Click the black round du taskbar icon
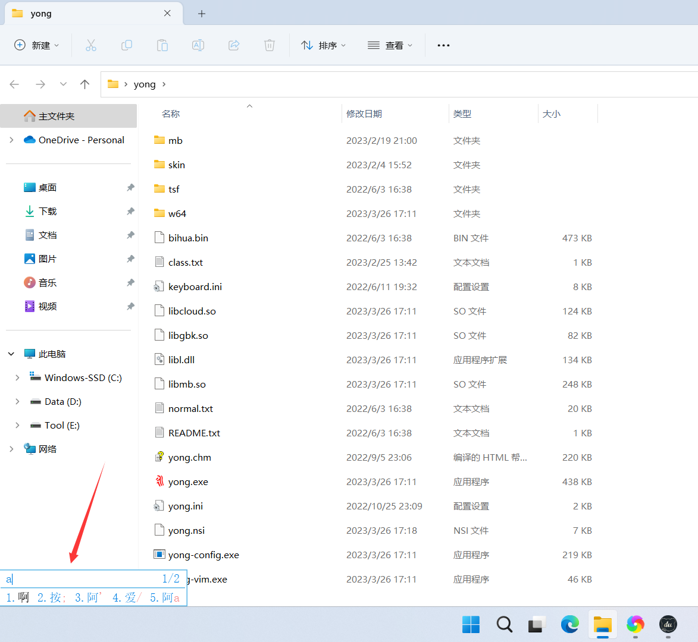The image size is (698, 642). click(668, 624)
